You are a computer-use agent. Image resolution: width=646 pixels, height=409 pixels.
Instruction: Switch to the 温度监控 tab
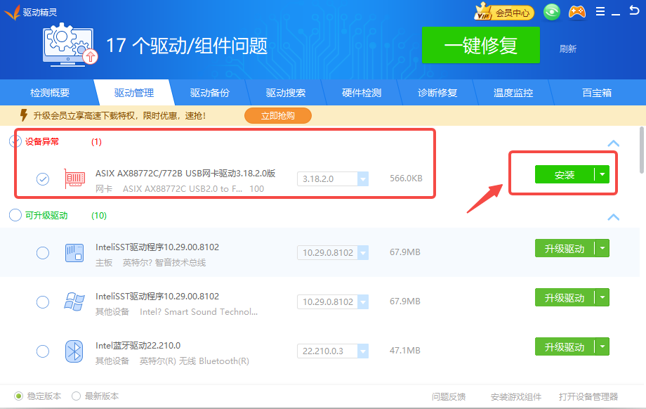513,93
